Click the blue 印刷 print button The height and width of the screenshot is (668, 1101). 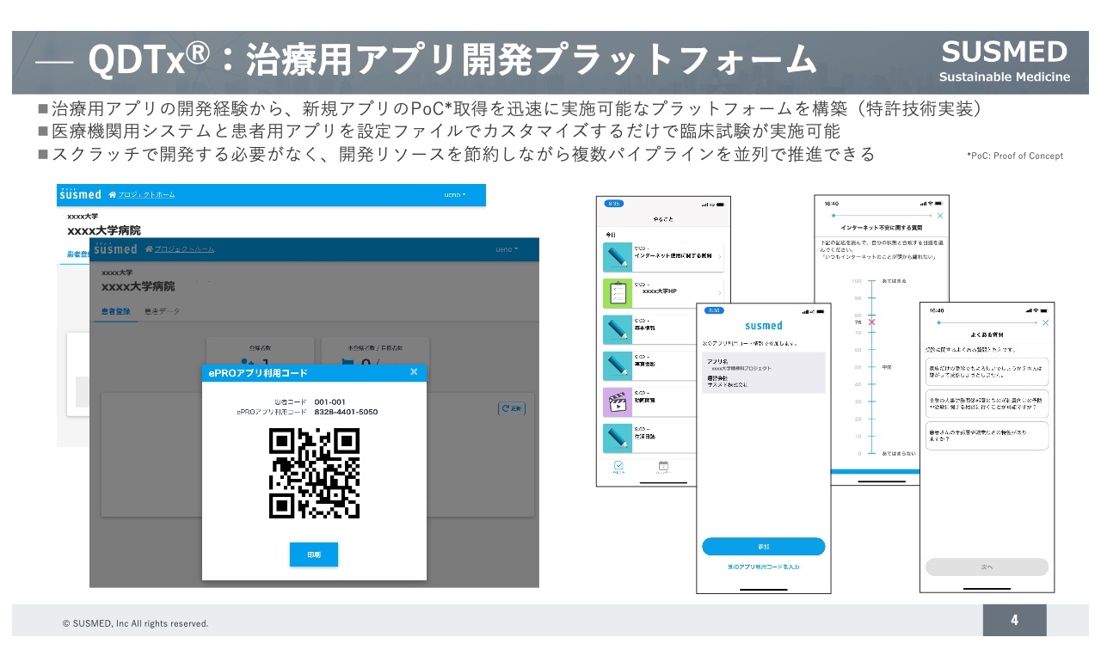314,555
